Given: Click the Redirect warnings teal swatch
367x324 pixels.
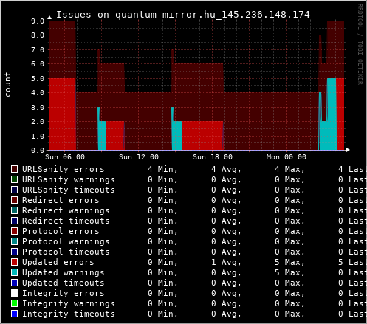Looking at the screenshot, I should click(14, 210).
